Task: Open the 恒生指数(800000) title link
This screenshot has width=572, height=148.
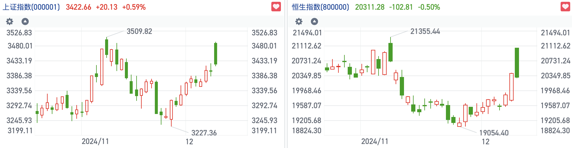Action: (x=320, y=7)
